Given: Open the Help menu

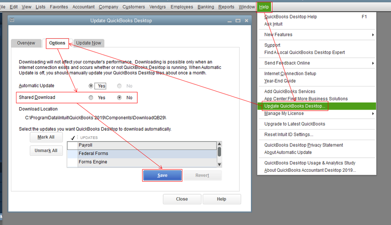Looking at the screenshot, I should pyautogui.click(x=264, y=7).
